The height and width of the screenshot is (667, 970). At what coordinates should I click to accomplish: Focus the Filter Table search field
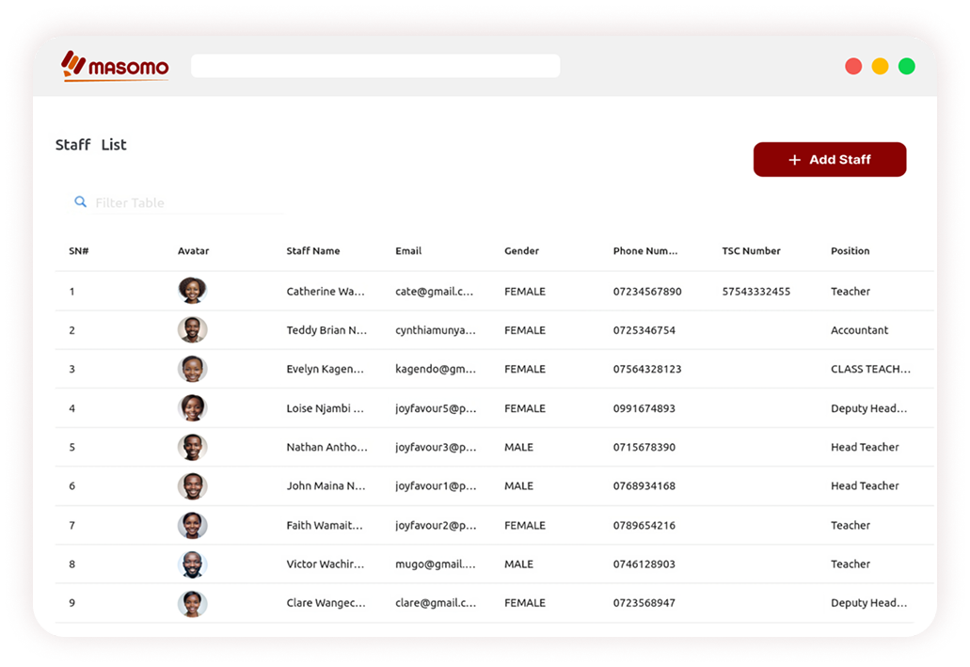[x=188, y=203]
